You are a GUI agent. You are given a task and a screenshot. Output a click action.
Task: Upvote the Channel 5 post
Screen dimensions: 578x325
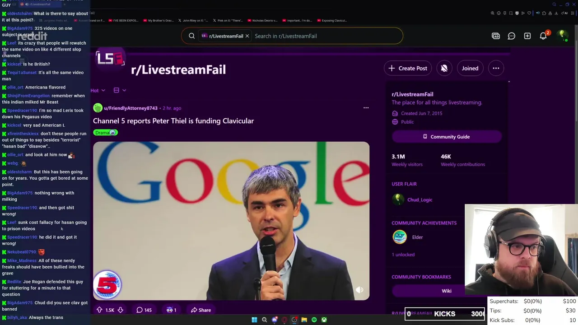[x=99, y=310]
